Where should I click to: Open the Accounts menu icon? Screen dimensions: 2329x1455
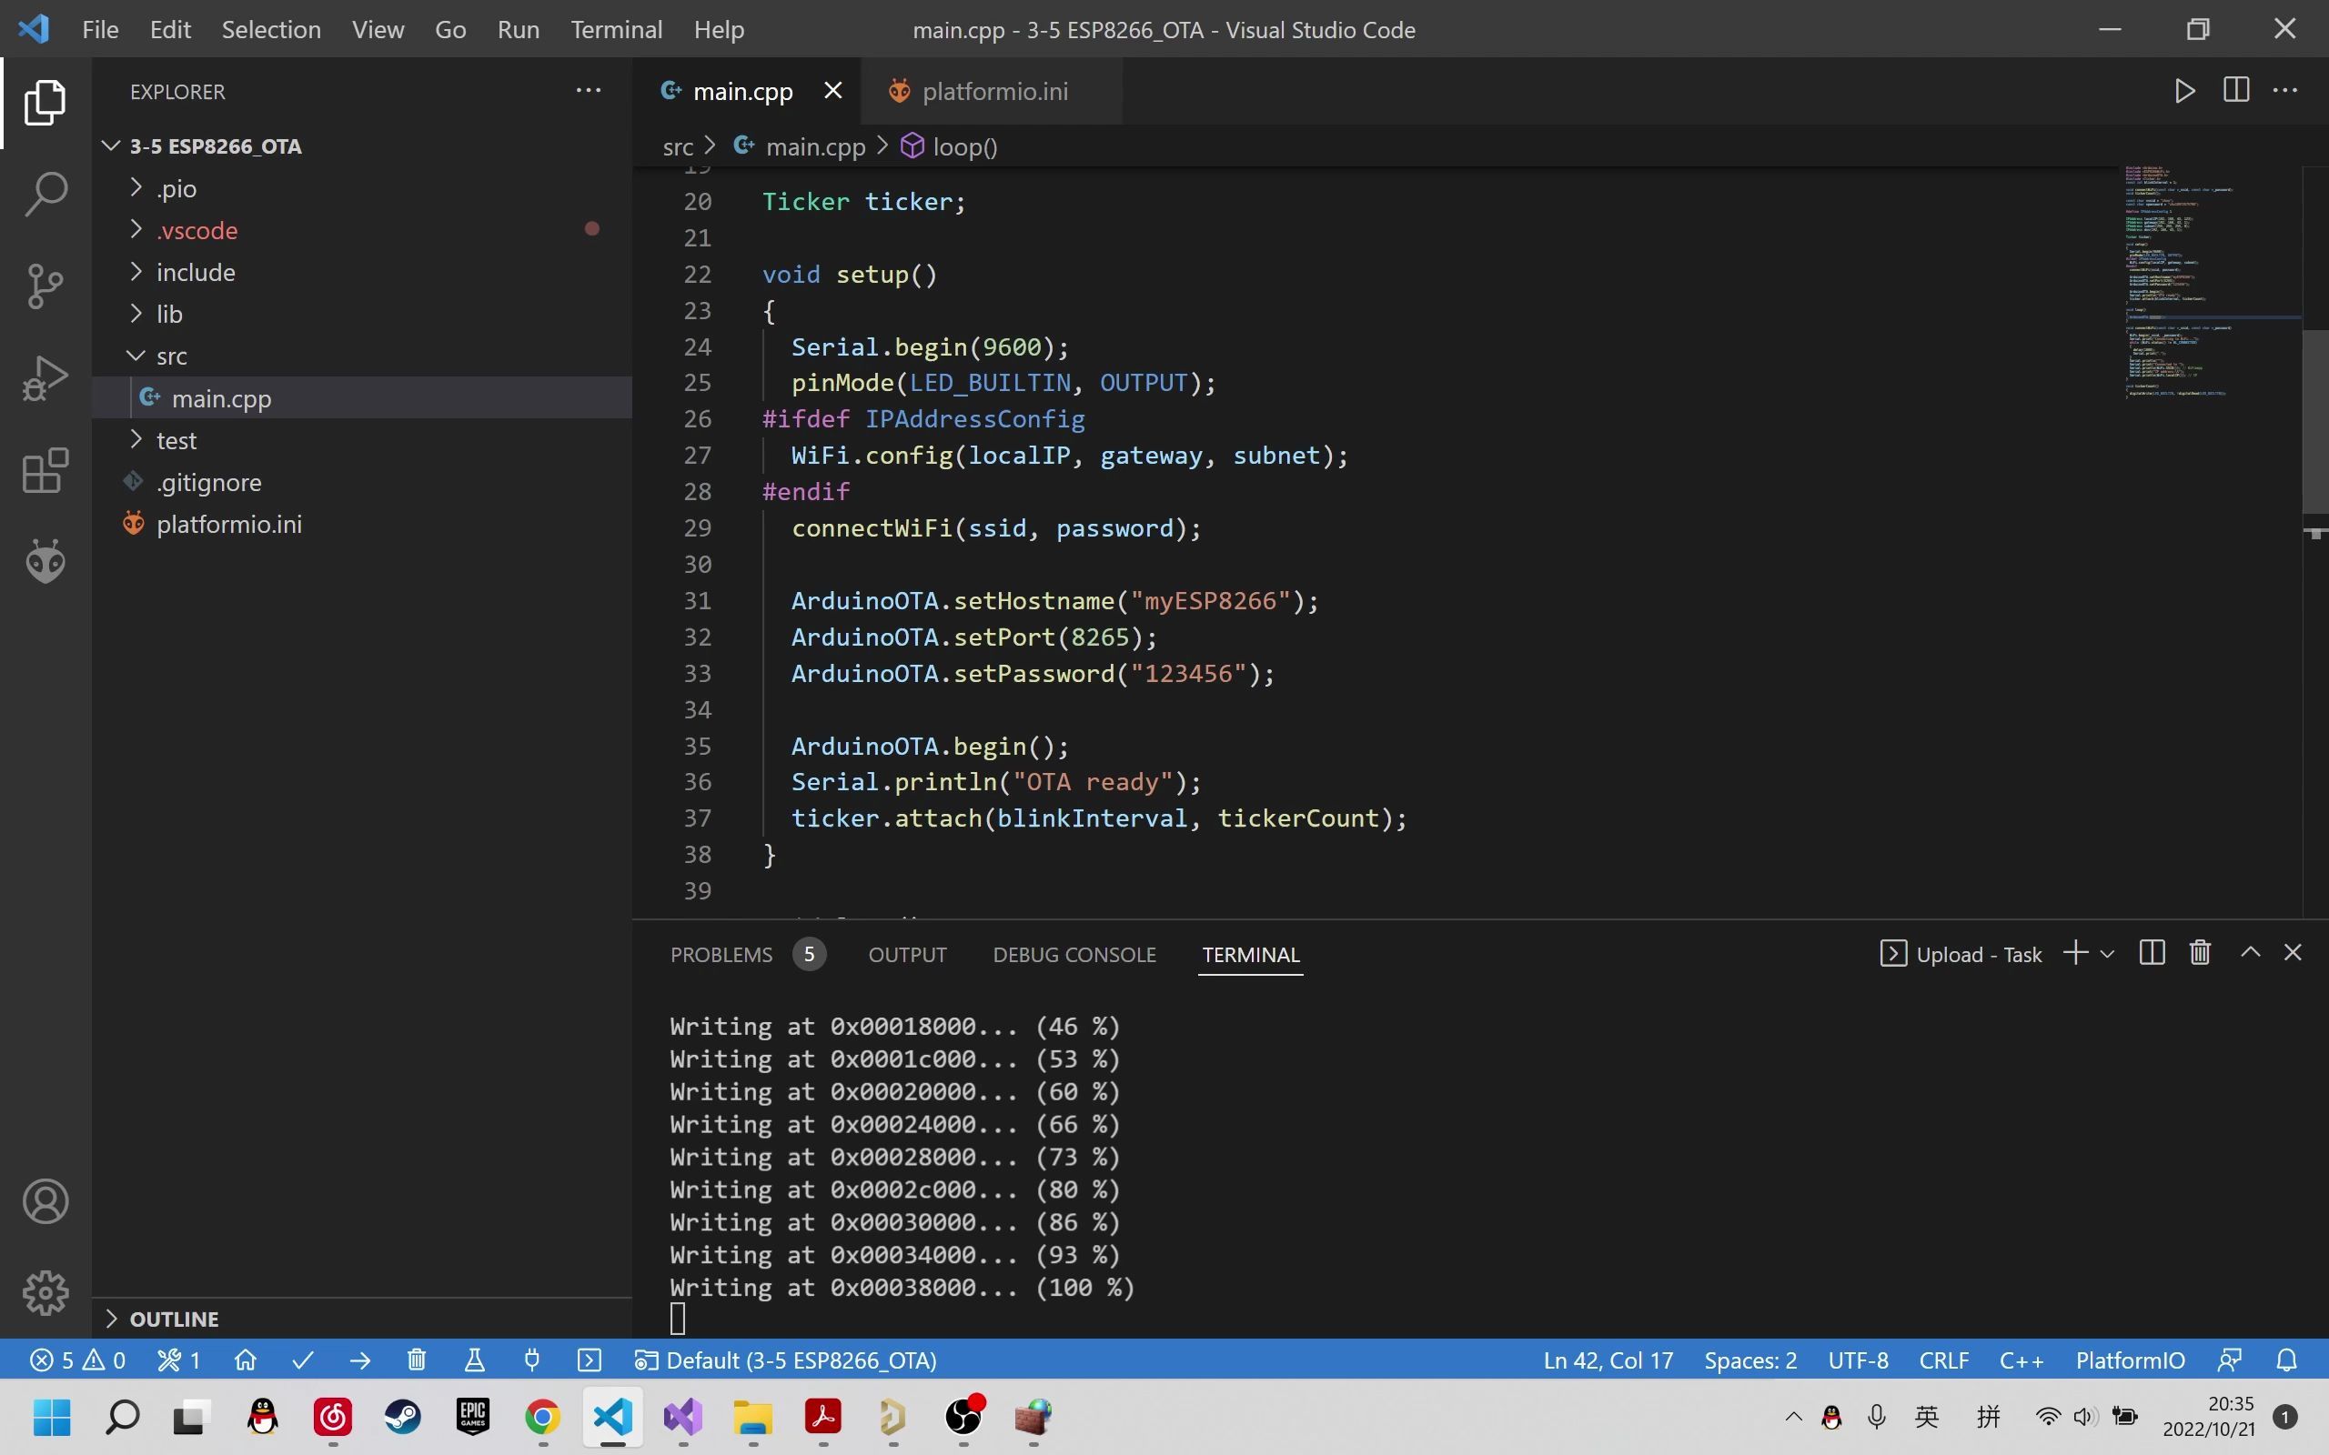[x=45, y=1201]
